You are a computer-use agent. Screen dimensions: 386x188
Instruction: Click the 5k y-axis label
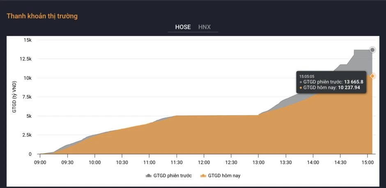pyautogui.click(x=29, y=116)
